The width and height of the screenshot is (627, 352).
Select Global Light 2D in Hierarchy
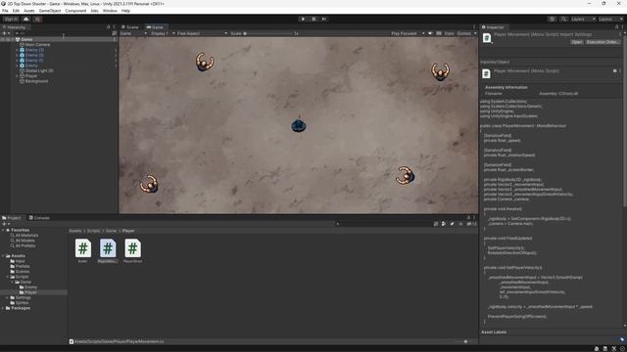tap(39, 70)
